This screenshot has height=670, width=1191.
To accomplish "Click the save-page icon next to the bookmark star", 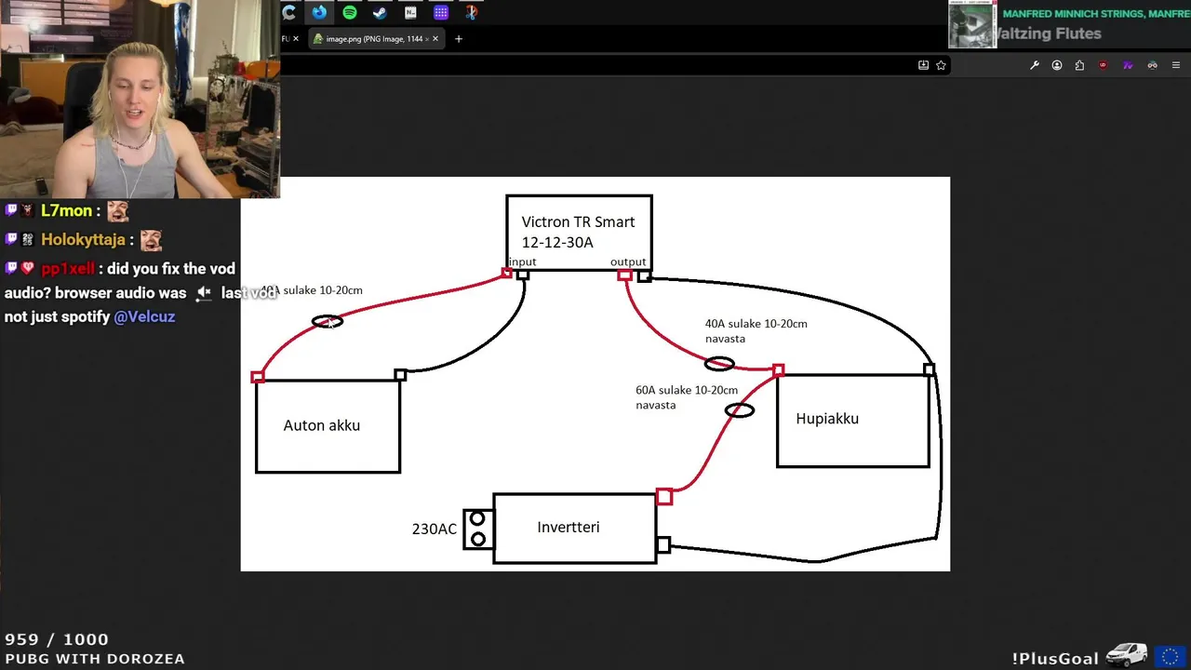I will (x=923, y=65).
